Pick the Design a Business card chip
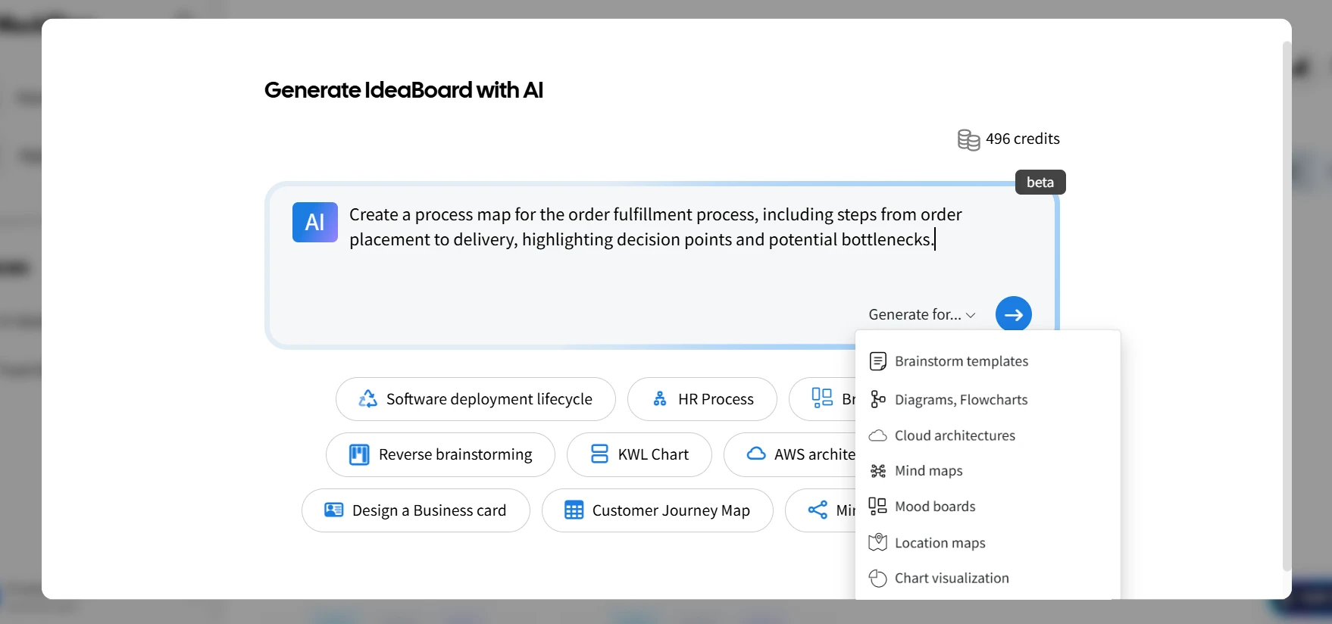Screen dimensions: 1332x624 (x=415, y=510)
